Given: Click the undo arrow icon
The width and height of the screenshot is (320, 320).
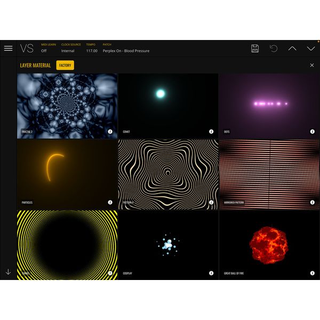Looking at the screenshot, I should (274, 49).
